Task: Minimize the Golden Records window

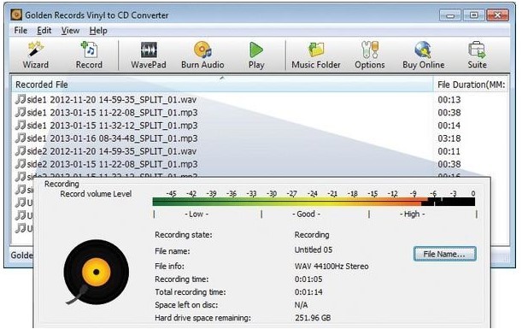Action: (x=450, y=15)
